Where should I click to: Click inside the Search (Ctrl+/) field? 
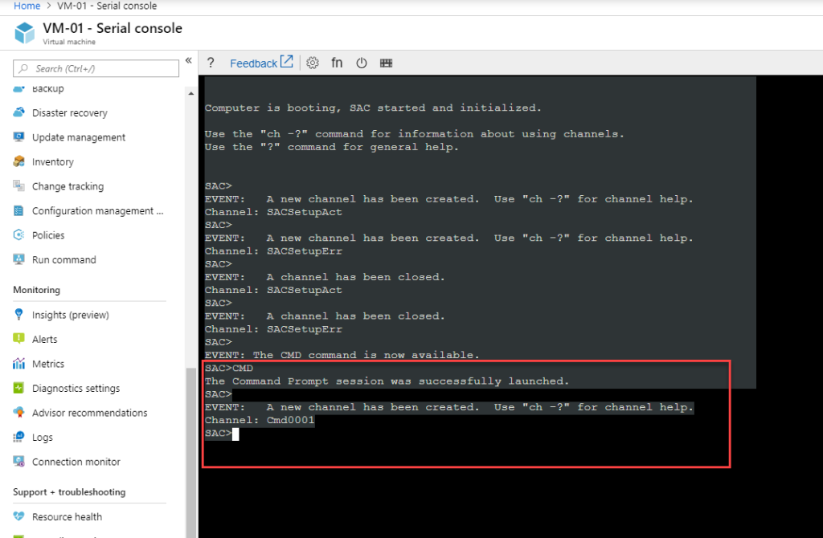tap(96, 68)
